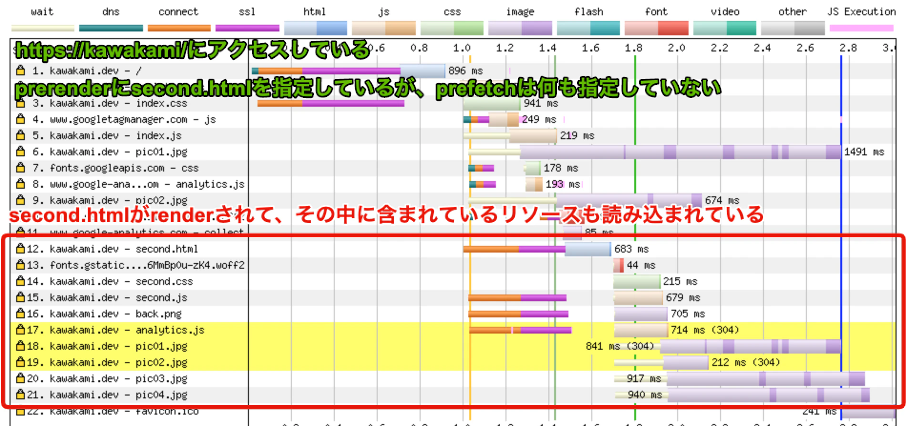Click lock icon on googletagmanager.com js row
This screenshot has width=907, height=426.
tap(21, 119)
